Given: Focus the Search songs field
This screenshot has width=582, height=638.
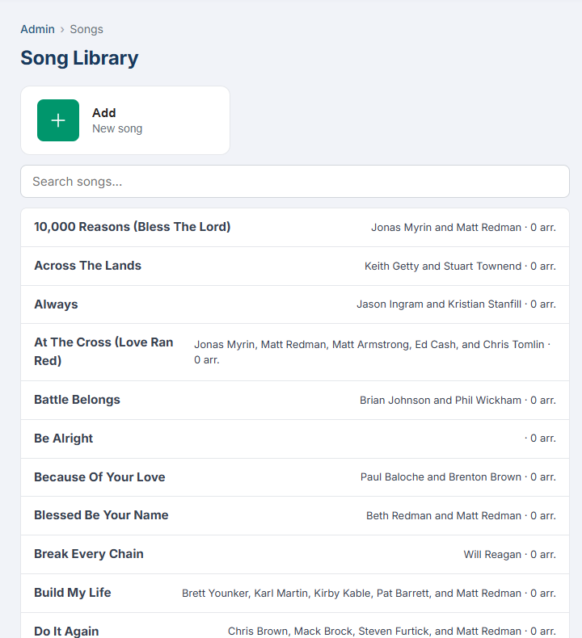Looking at the screenshot, I should tap(295, 182).
